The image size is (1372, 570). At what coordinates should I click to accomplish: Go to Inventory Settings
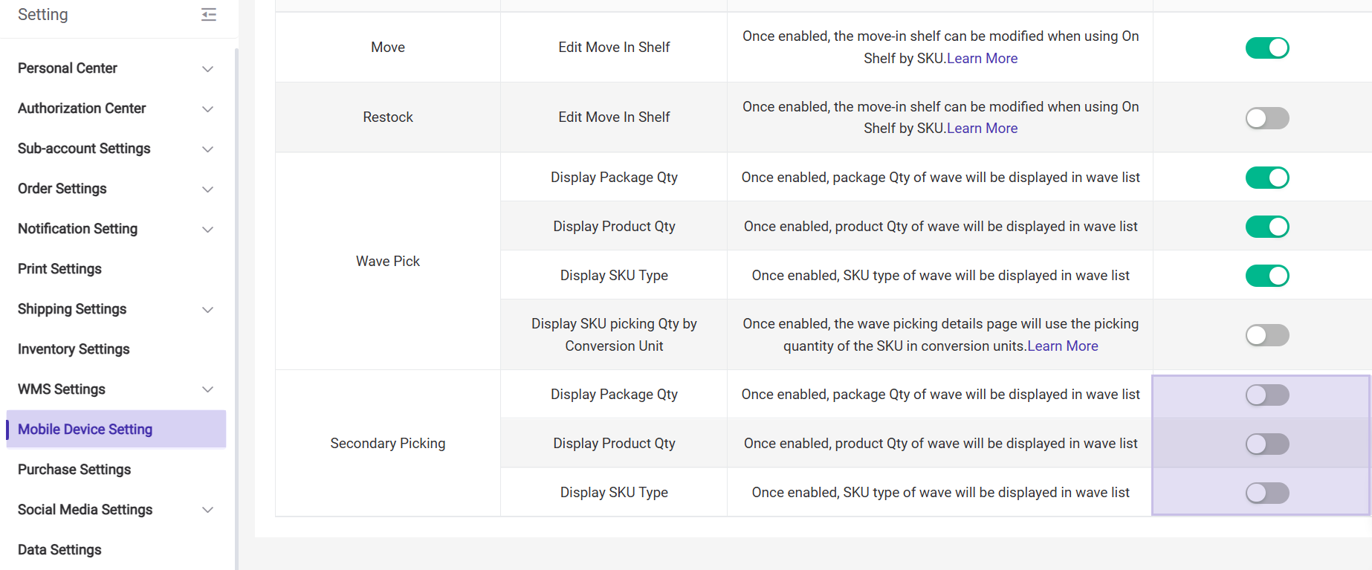[x=74, y=349]
